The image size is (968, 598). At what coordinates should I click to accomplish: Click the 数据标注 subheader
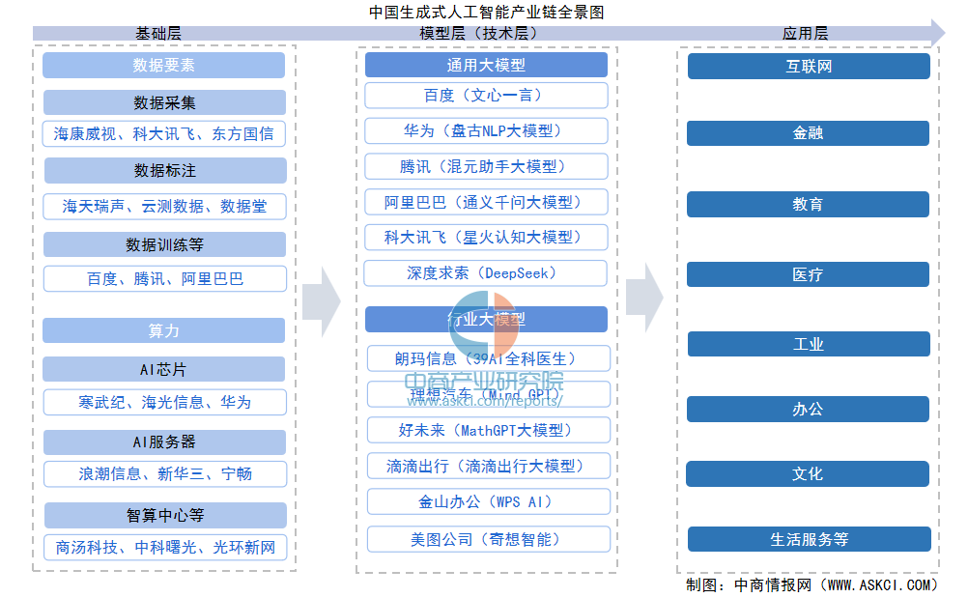(x=164, y=171)
